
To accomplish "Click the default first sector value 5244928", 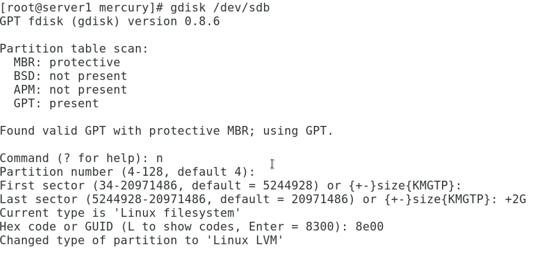I will (x=288, y=186).
